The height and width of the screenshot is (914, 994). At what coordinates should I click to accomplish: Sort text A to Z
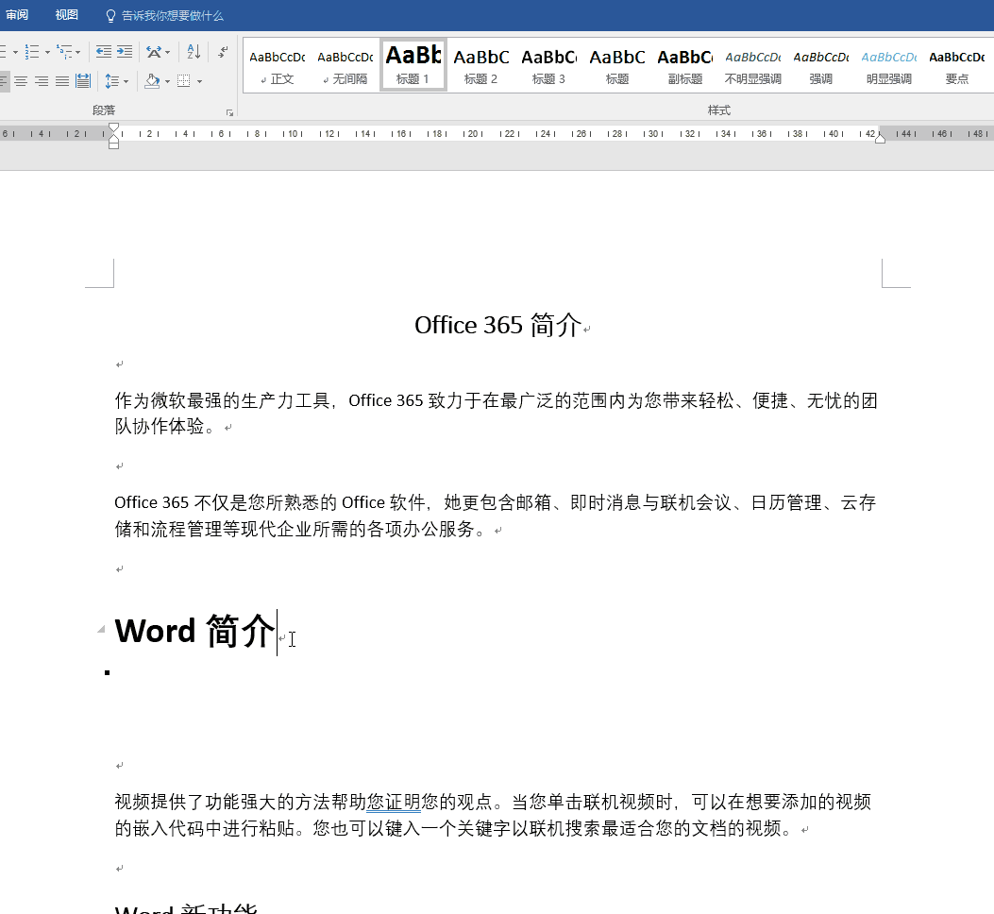(x=194, y=52)
